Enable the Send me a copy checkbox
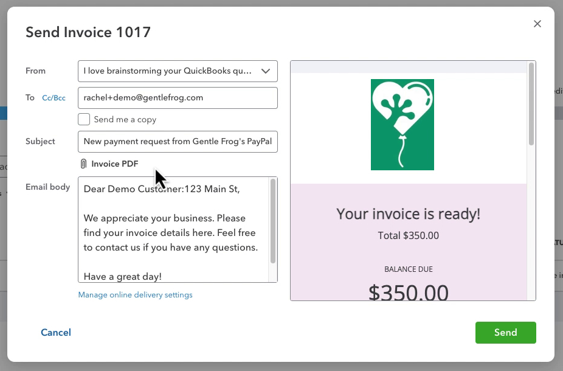 coord(84,119)
